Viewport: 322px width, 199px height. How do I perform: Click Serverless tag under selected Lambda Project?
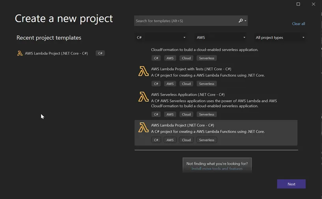coord(207,140)
